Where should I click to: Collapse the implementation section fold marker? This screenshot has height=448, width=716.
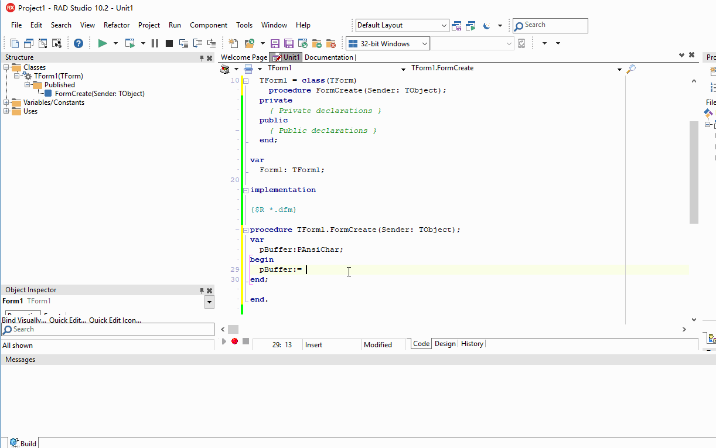246,190
